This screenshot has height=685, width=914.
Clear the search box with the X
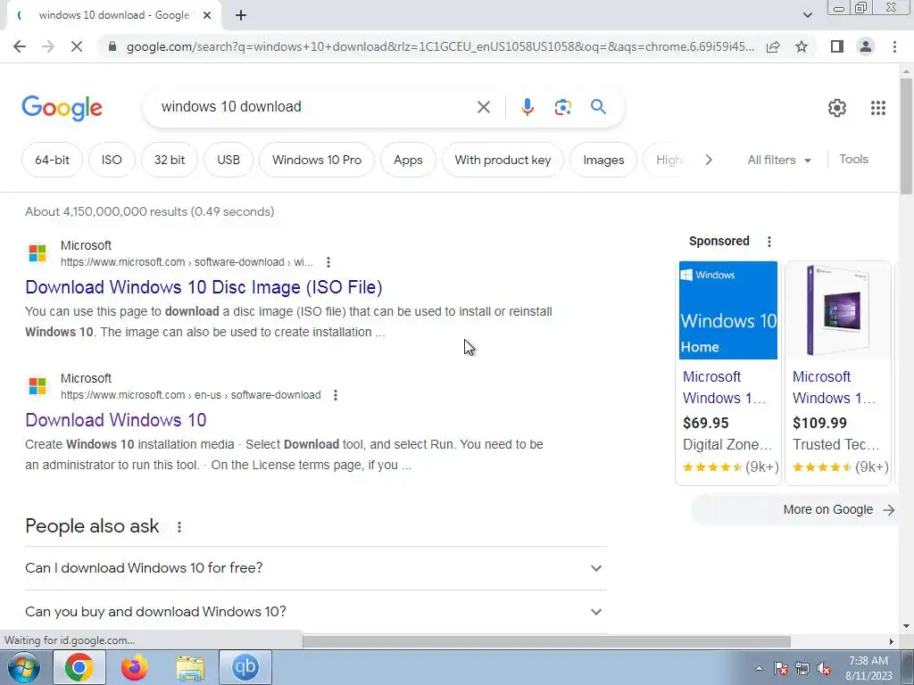coord(483,107)
